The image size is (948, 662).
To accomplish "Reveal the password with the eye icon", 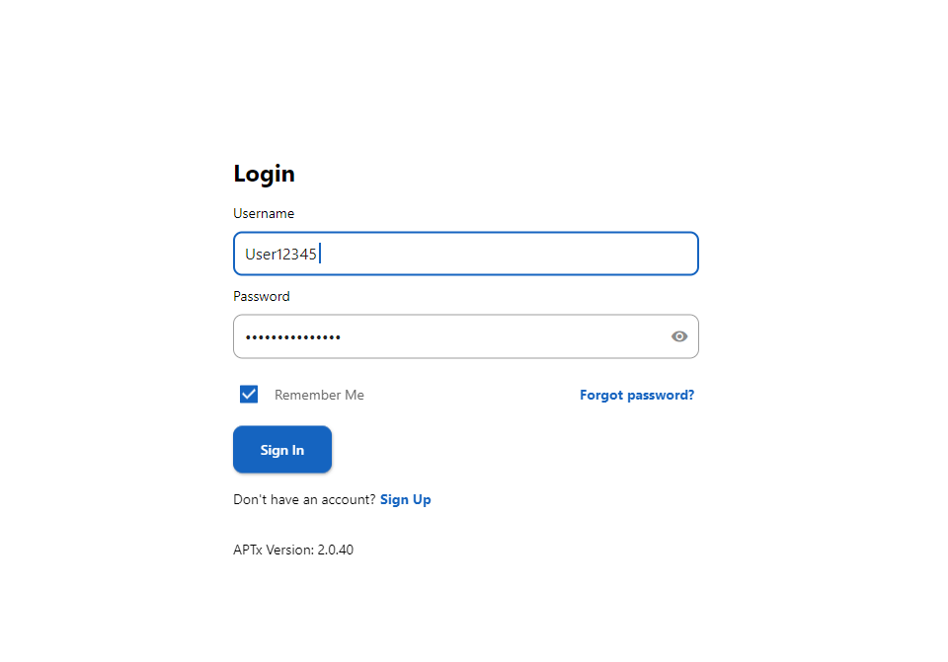I will click(x=679, y=336).
